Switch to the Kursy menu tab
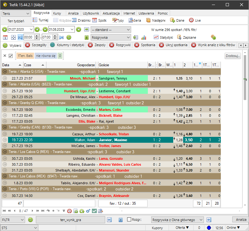This screenshot has width=249, height=231. (57, 14)
